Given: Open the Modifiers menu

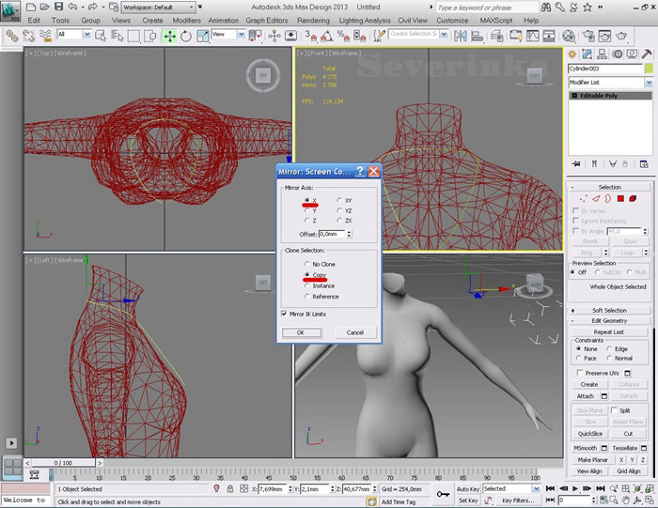Looking at the screenshot, I should point(187,20).
